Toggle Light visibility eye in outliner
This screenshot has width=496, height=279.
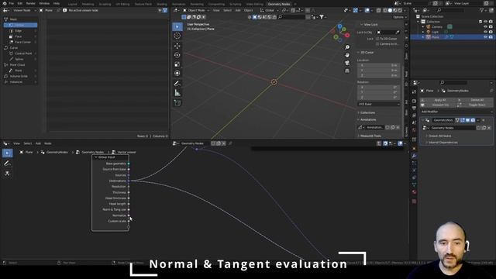coord(485,32)
